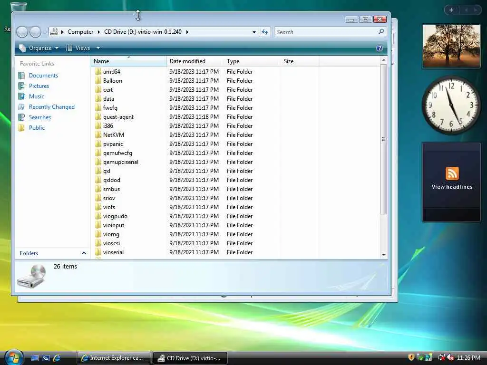Click the muted volume tray icon
Viewport: 487px width, 365px height.
coord(450,357)
